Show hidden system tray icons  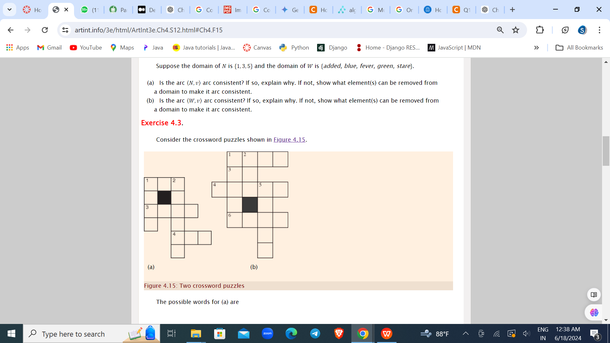[x=465, y=333]
